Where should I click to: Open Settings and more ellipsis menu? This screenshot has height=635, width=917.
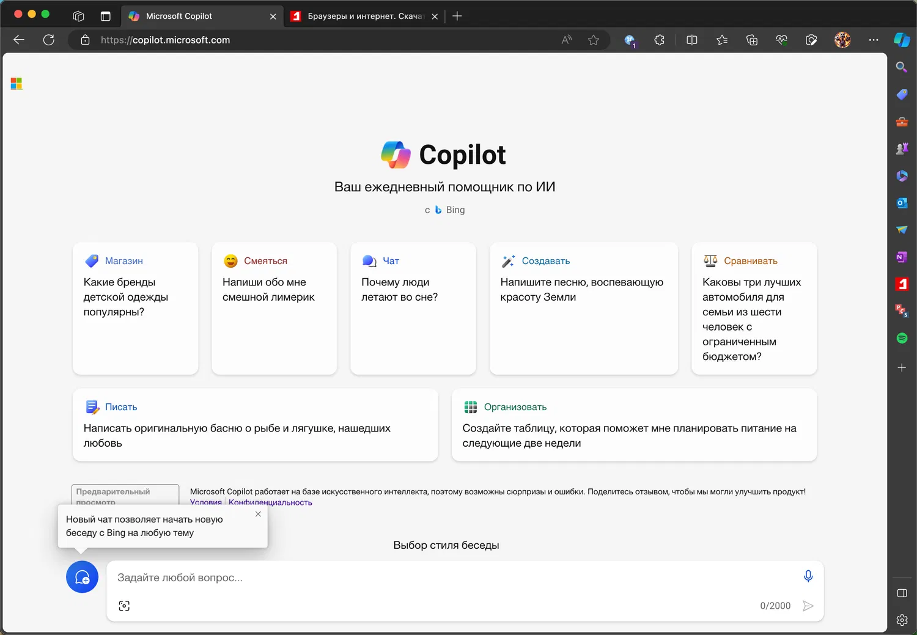[873, 40]
